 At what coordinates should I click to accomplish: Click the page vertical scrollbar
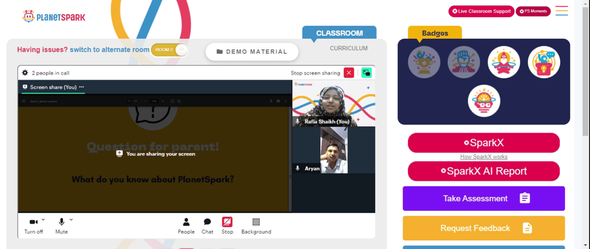[586, 72]
